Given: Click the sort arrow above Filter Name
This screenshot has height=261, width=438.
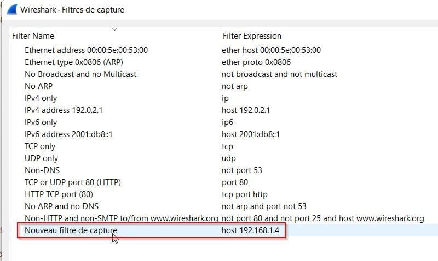Looking at the screenshot, I should [114, 28].
